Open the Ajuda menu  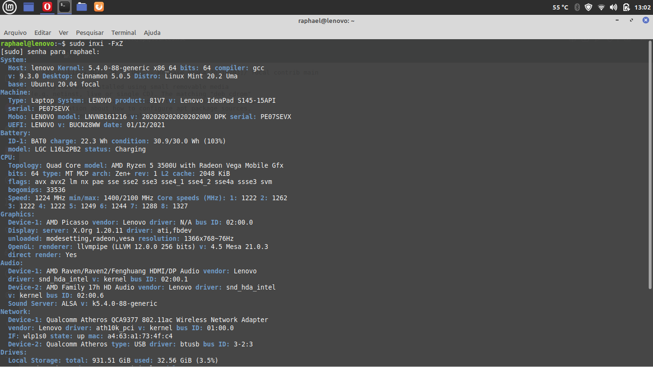[x=152, y=32]
